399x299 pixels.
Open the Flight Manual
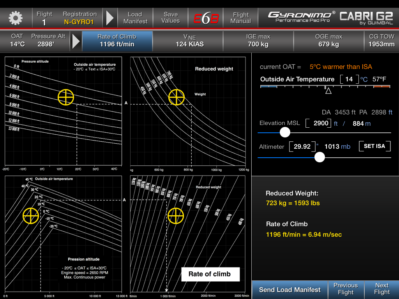(x=241, y=18)
